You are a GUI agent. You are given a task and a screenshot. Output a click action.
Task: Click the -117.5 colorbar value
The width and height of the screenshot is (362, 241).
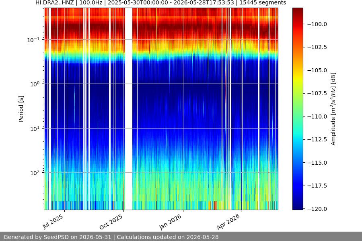coord(317,186)
